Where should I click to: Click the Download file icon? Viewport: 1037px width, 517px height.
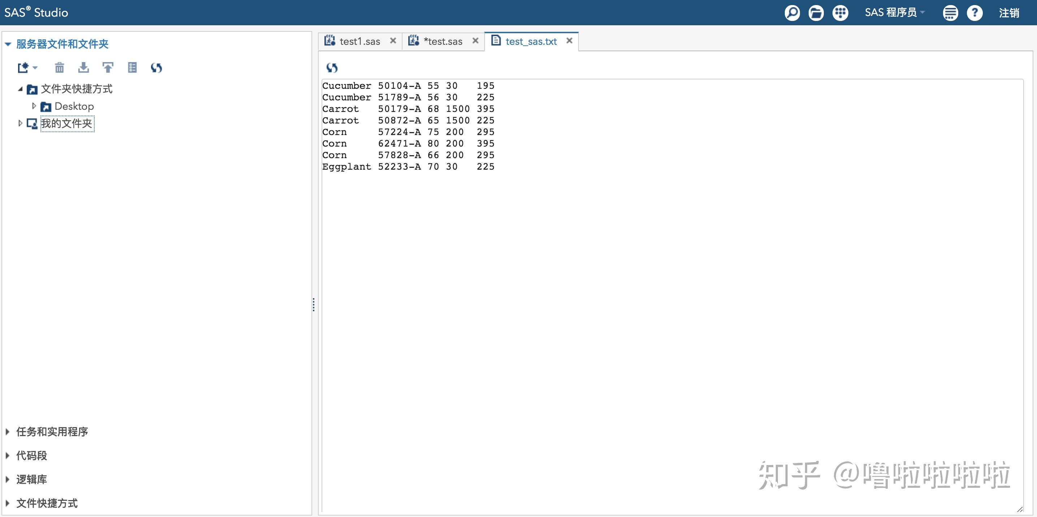[83, 68]
